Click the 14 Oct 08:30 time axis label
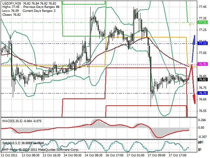The height and width of the screenshot is (158, 210). point(94,155)
